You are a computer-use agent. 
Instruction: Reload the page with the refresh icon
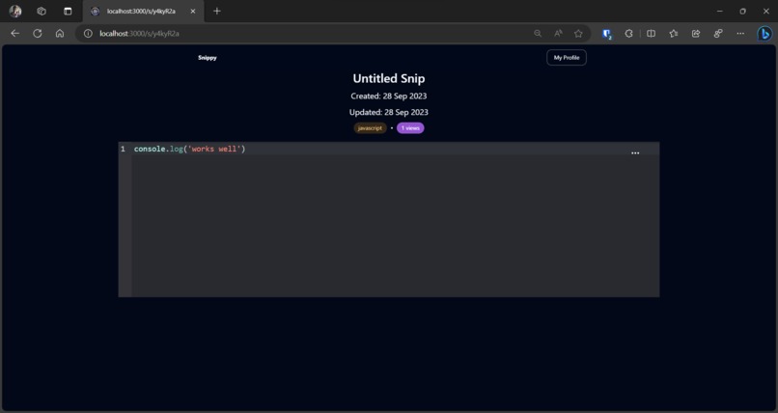(38, 33)
